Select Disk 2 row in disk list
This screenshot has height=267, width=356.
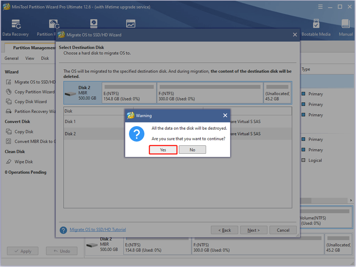point(178,134)
